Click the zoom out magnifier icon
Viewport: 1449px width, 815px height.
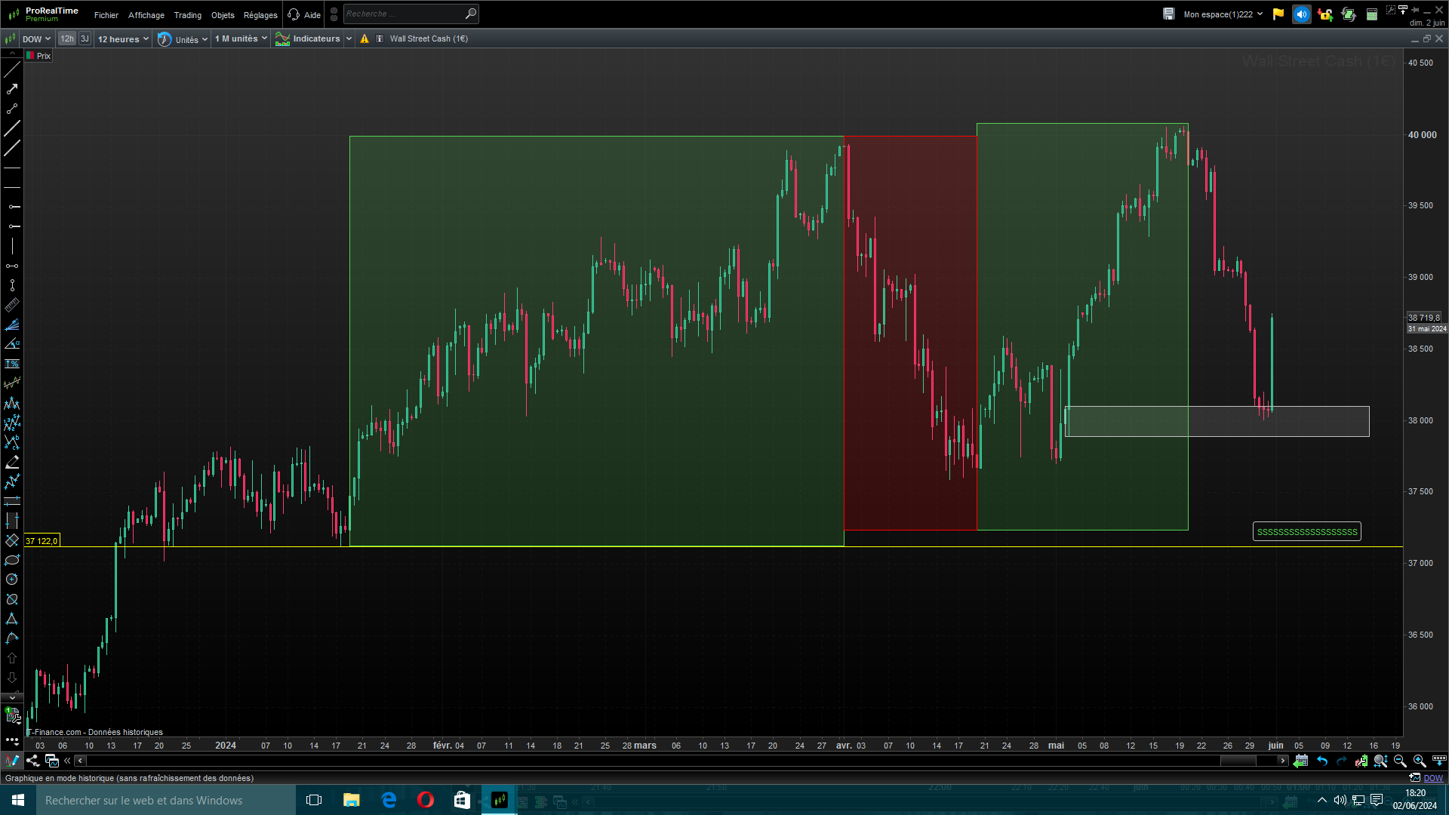1400,761
